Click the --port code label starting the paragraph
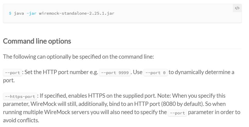The image size is (249, 127). pos(12,73)
